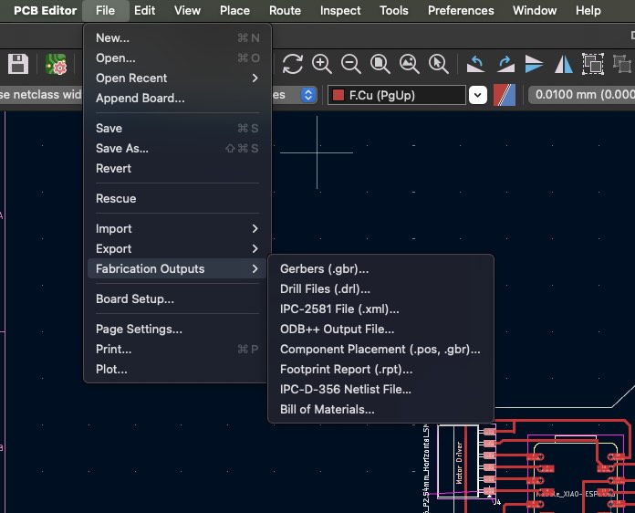Select Gerbers (.gbr)... from submenu
The height and width of the screenshot is (513, 635).
pyautogui.click(x=324, y=268)
